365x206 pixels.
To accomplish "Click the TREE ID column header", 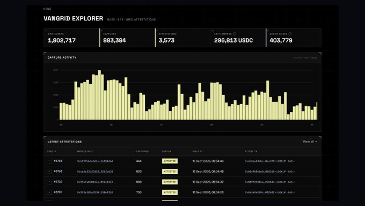I will coord(52,152).
